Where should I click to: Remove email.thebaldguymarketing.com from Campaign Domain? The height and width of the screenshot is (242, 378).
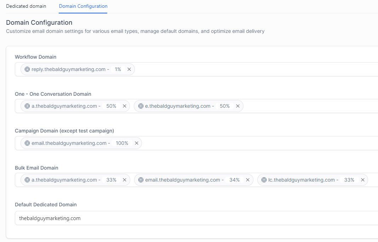pos(136,143)
